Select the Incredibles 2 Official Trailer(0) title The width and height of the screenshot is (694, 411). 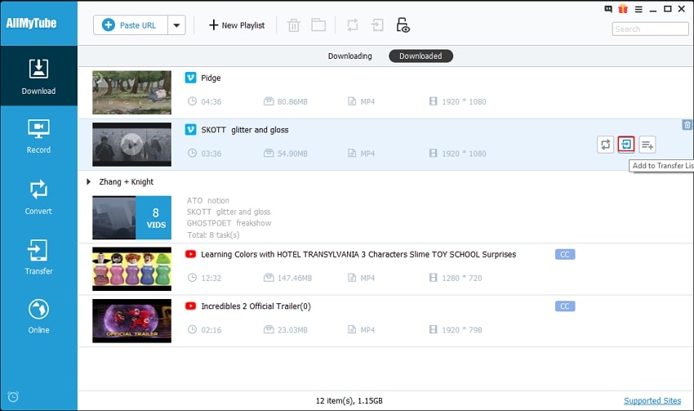click(x=256, y=306)
